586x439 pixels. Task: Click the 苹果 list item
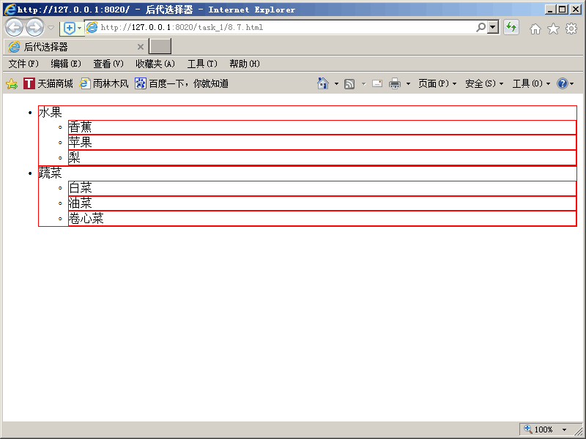coord(322,143)
